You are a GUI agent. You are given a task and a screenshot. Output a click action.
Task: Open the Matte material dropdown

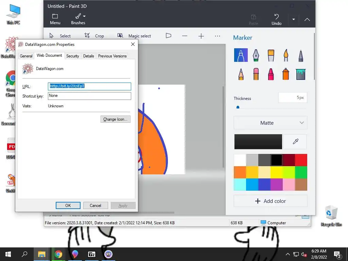[x=270, y=123]
